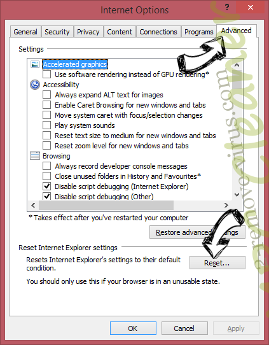
Task: Open the Privacy tab
Action: (88, 32)
